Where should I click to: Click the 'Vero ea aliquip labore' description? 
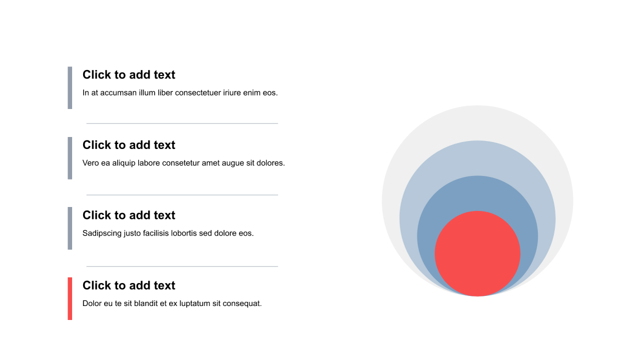[x=183, y=163]
